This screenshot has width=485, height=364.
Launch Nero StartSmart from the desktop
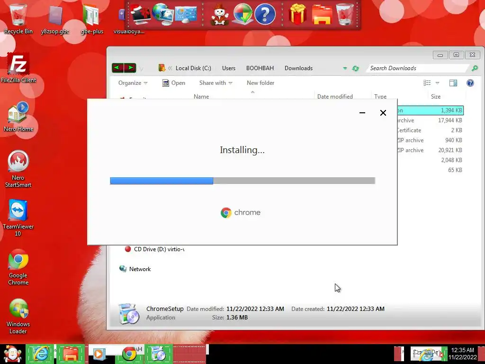point(18,169)
